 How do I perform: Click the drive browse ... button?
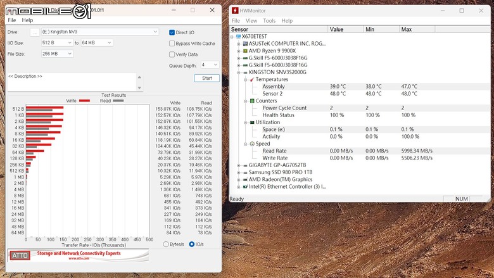pyautogui.click(x=35, y=32)
